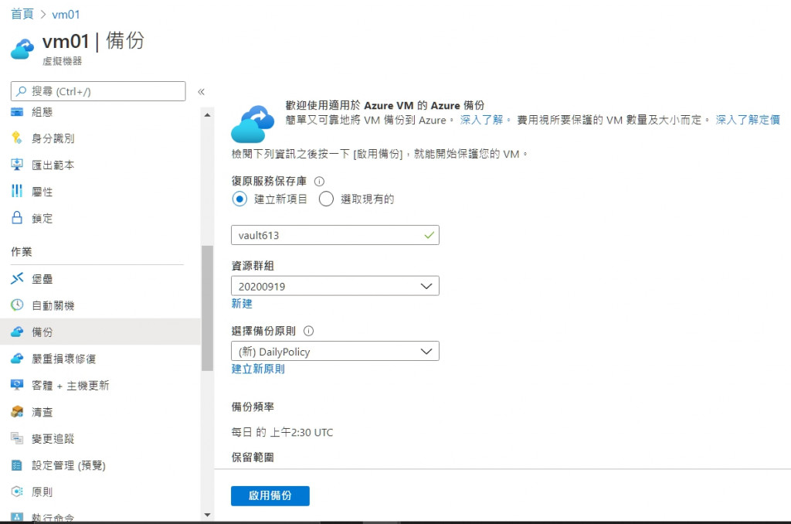The image size is (791, 524).
Task: Click the 備份 cloud icon in sidebar
Action: pyautogui.click(x=17, y=332)
